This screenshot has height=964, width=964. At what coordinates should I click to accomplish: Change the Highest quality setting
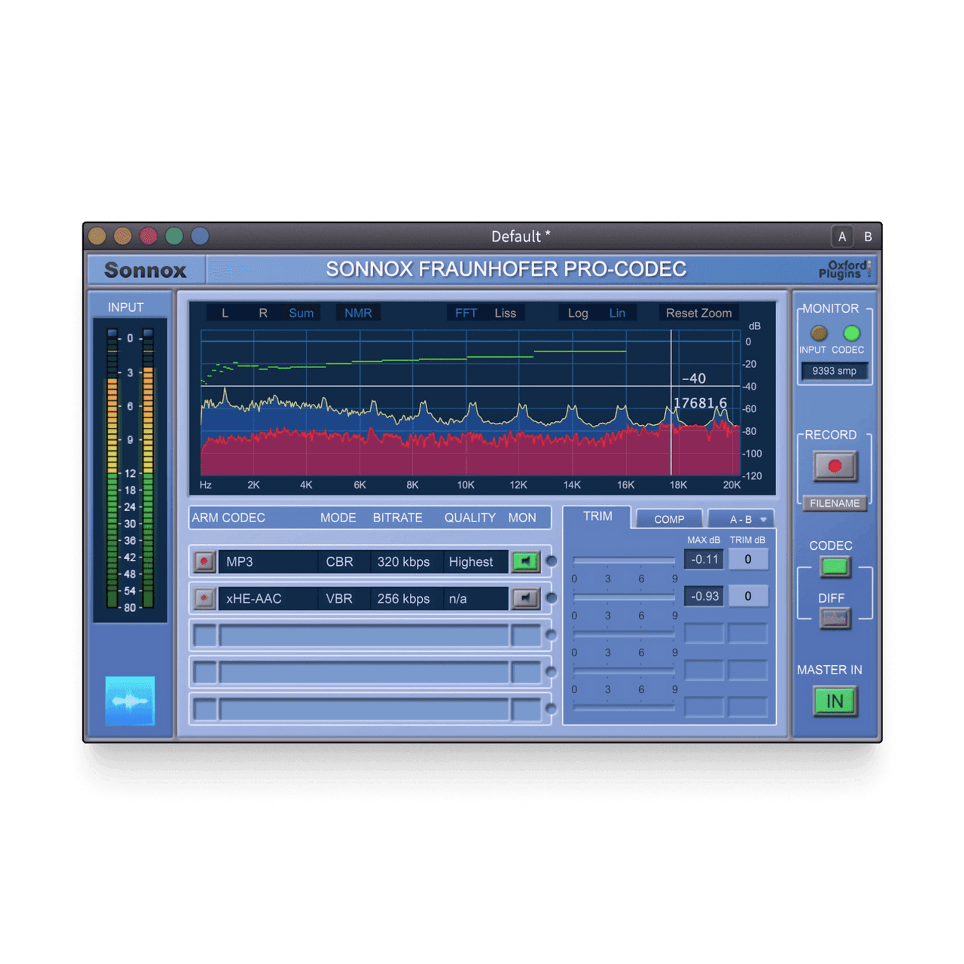click(x=475, y=561)
